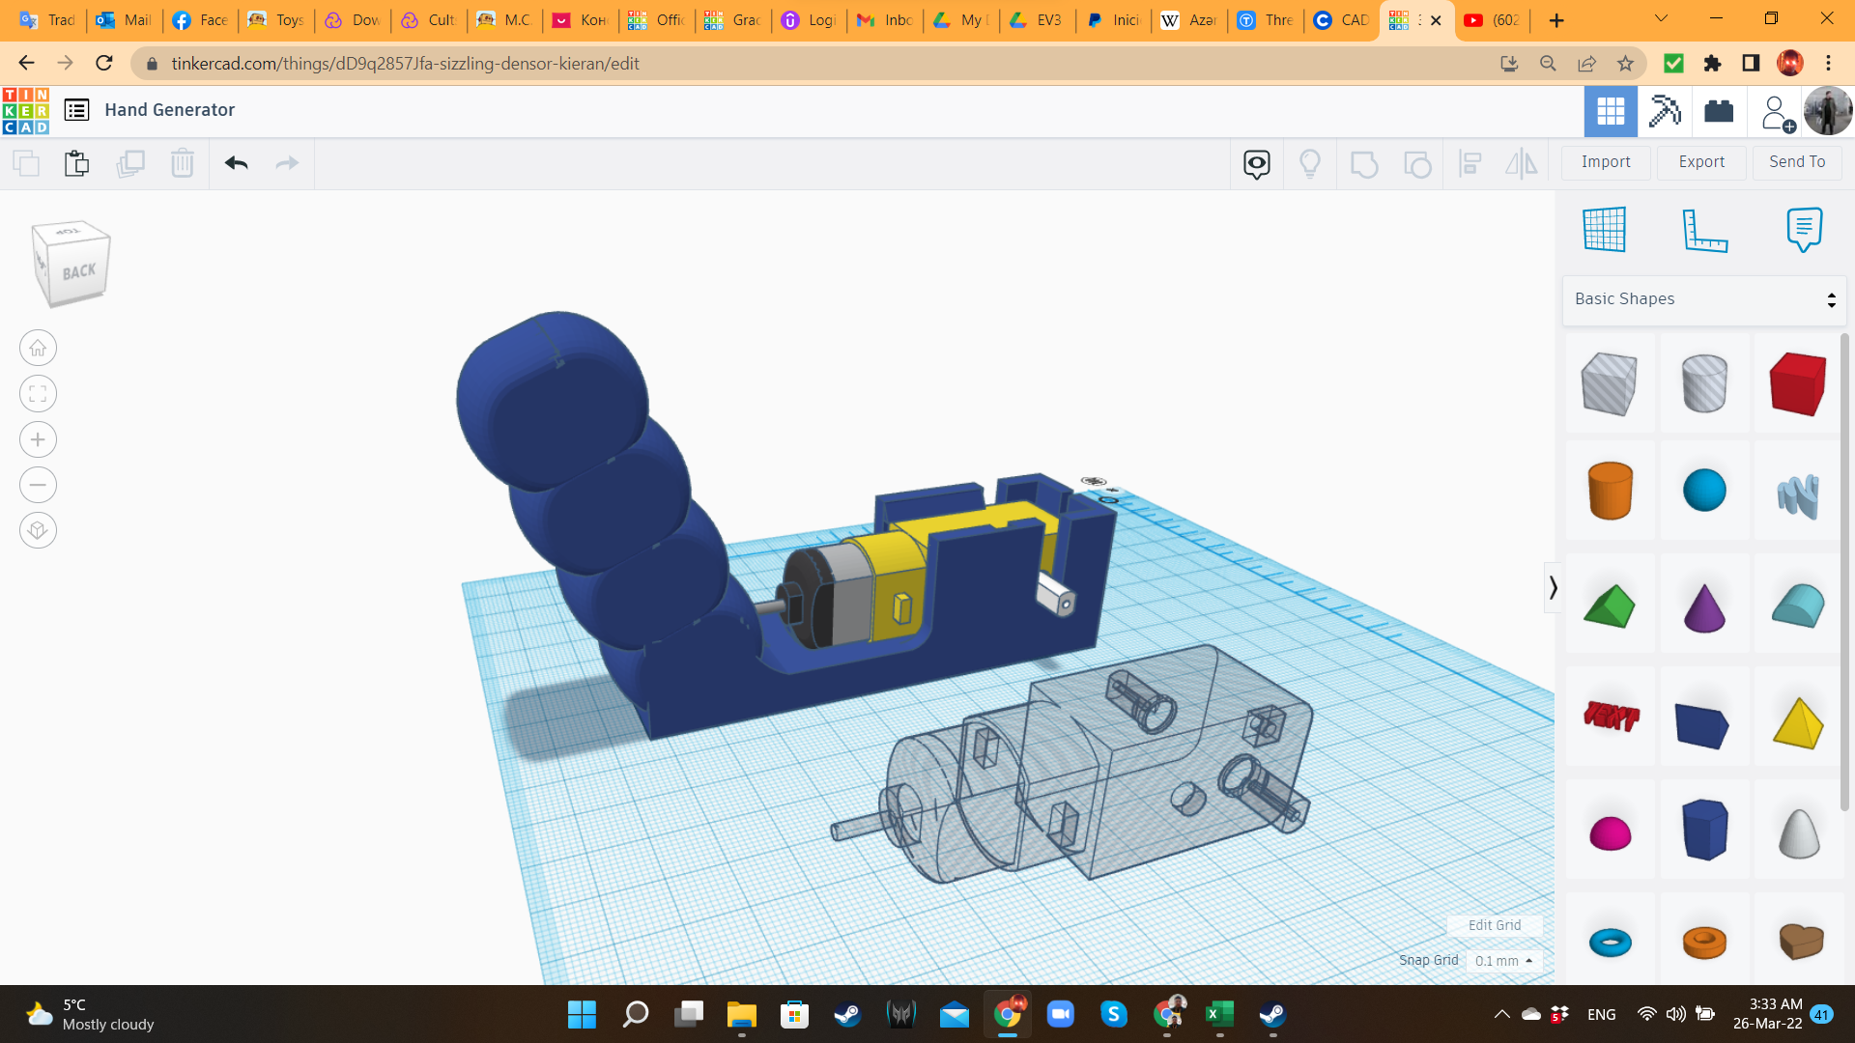
Task: Click the undo arrow icon
Action: [x=237, y=163]
